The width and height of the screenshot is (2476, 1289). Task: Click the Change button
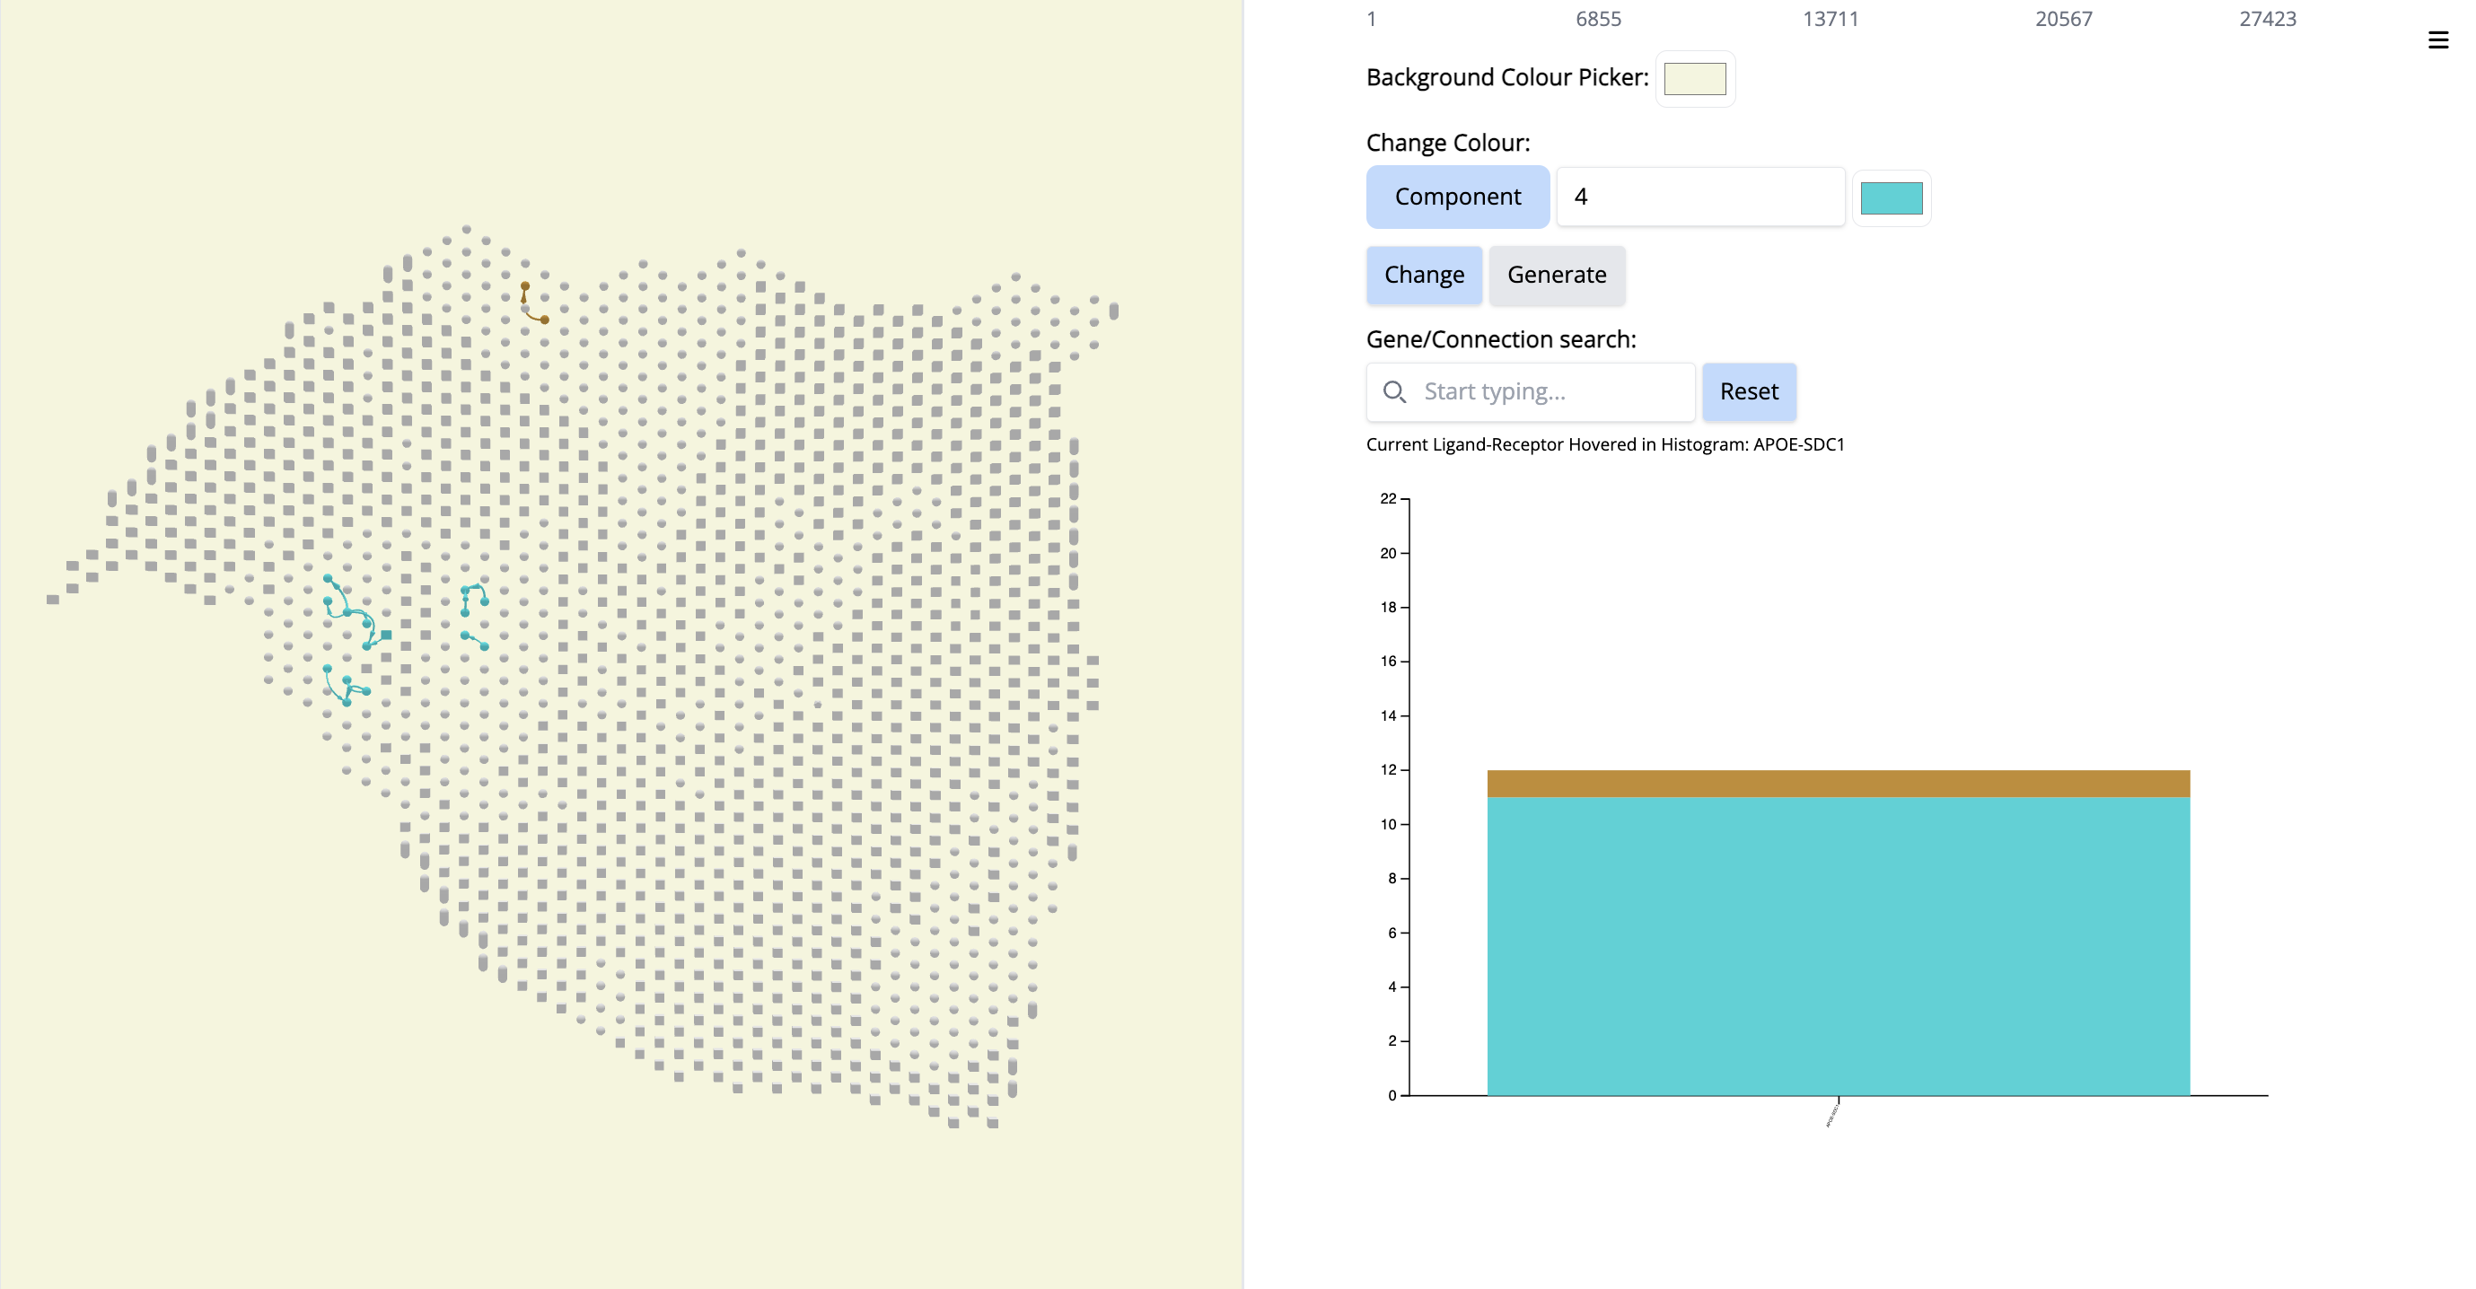pos(1424,275)
